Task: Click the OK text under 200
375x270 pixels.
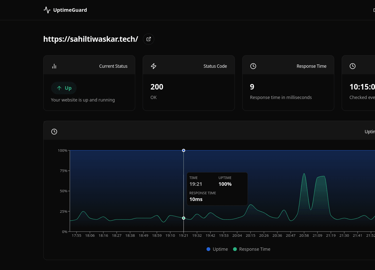Action: pos(153,97)
